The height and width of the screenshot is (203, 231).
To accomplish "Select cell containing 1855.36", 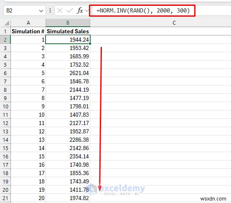I will (x=68, y=173).
